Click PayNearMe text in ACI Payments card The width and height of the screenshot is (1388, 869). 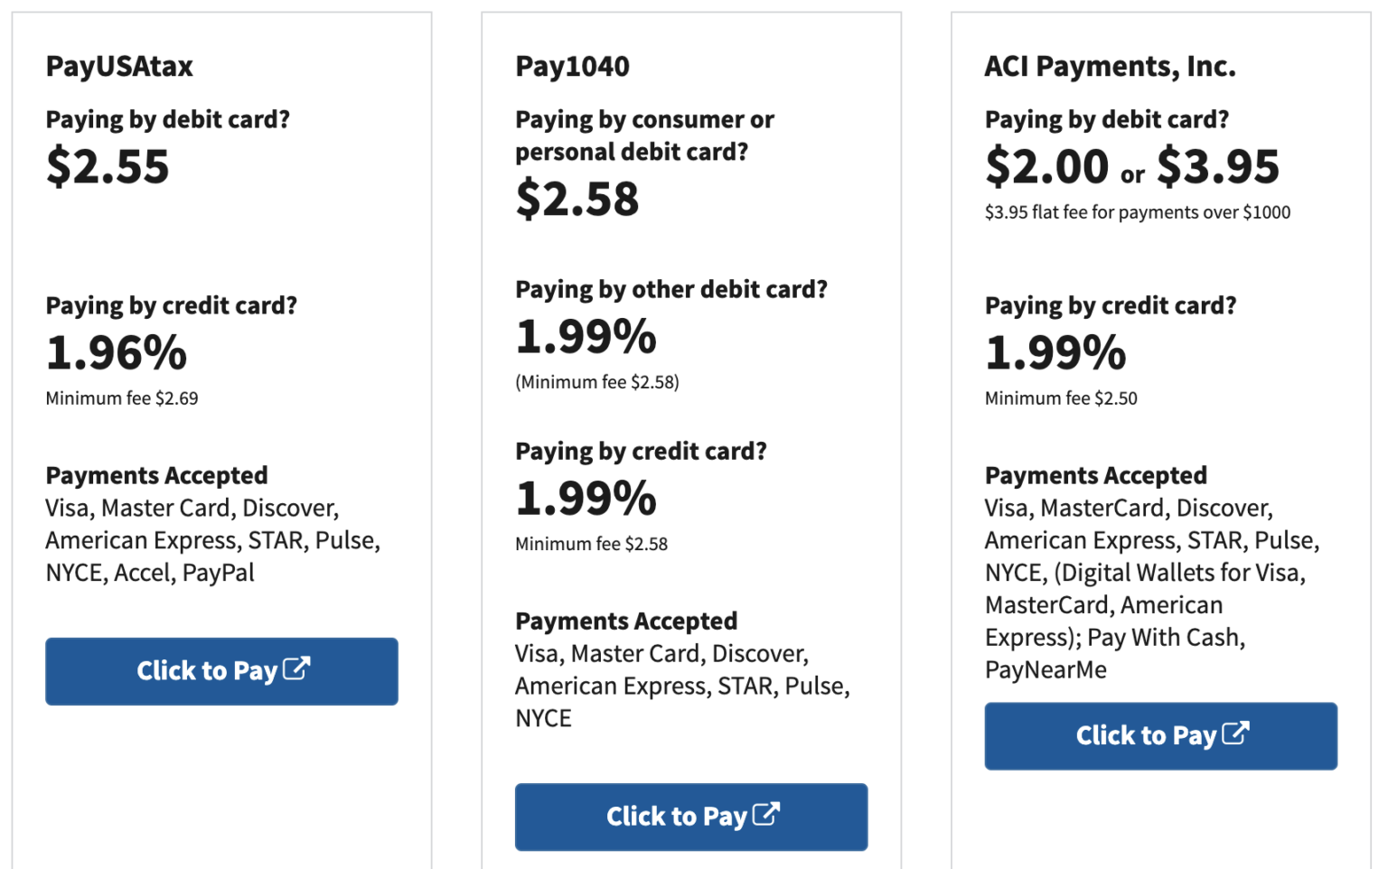pos(1046,668)
